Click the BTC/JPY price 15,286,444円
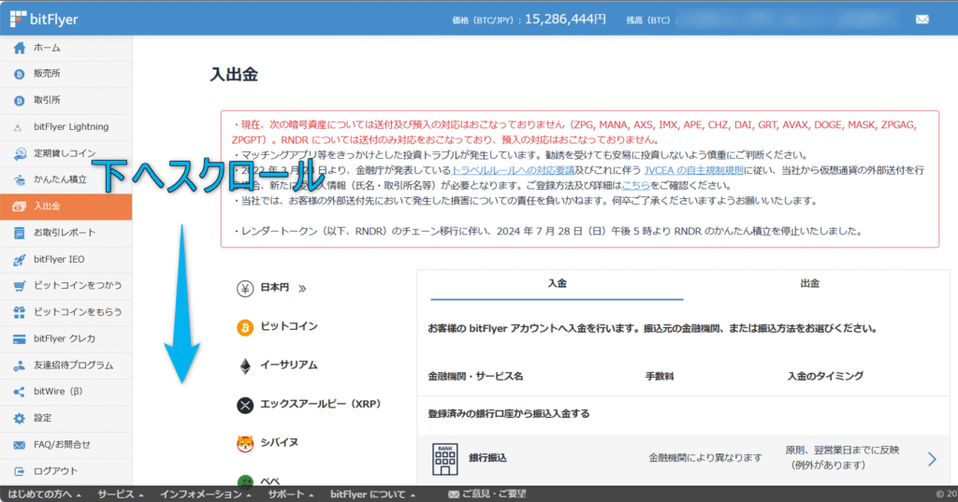This screenshot has width=958, height=502. [565, 20]
